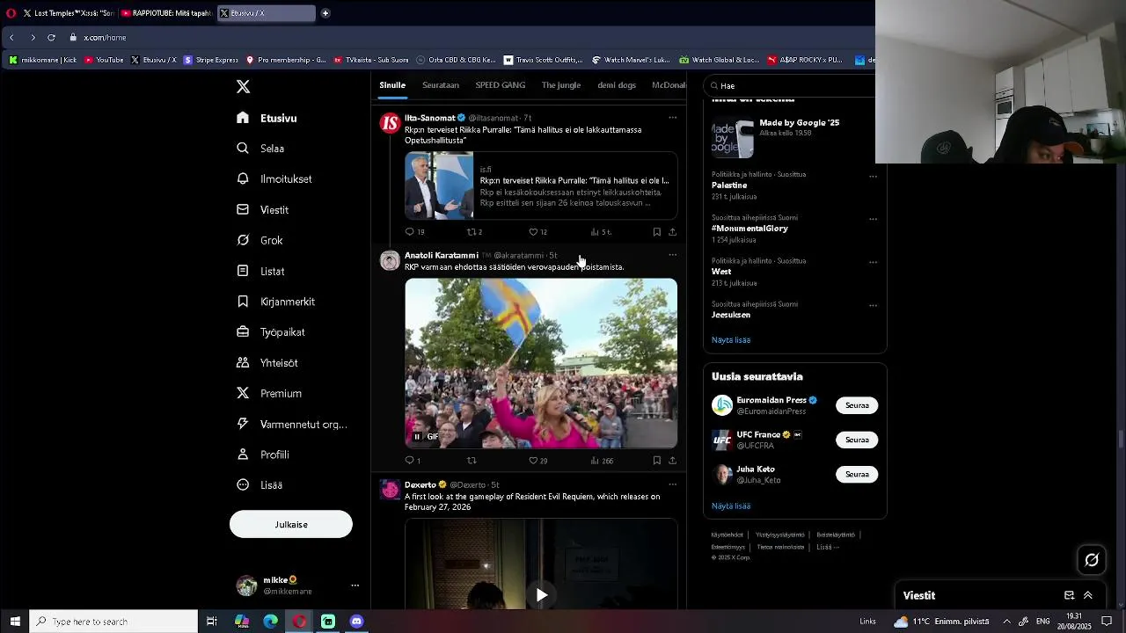Switch to SPEED GANG tab
The image size is (1126, 633).
pyautogui.click(x=501, y=85)
